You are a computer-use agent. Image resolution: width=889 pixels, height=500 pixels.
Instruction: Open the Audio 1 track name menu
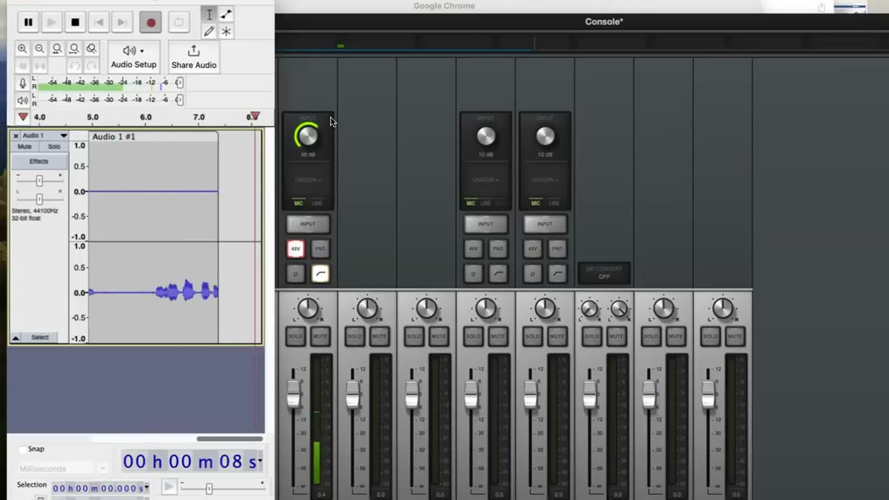pos(44,135)
